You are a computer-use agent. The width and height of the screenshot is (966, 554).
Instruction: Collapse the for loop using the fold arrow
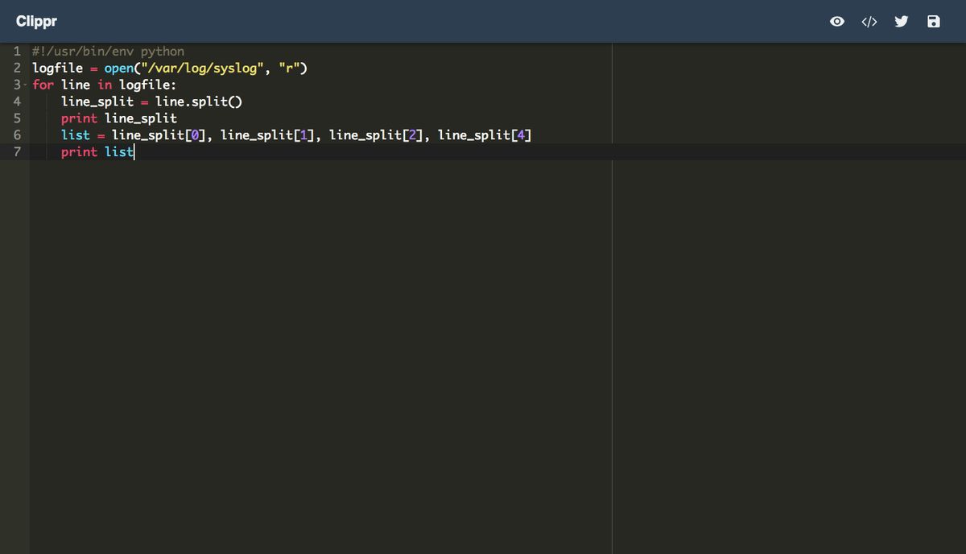point(25,84)
